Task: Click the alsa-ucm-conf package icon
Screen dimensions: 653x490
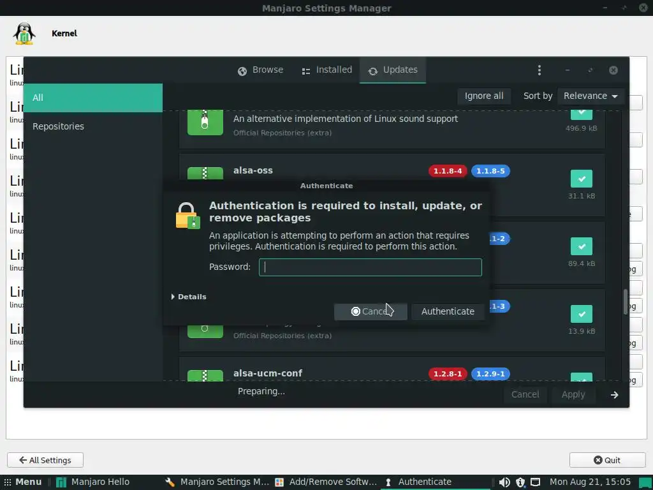Action: pos(205,375)
